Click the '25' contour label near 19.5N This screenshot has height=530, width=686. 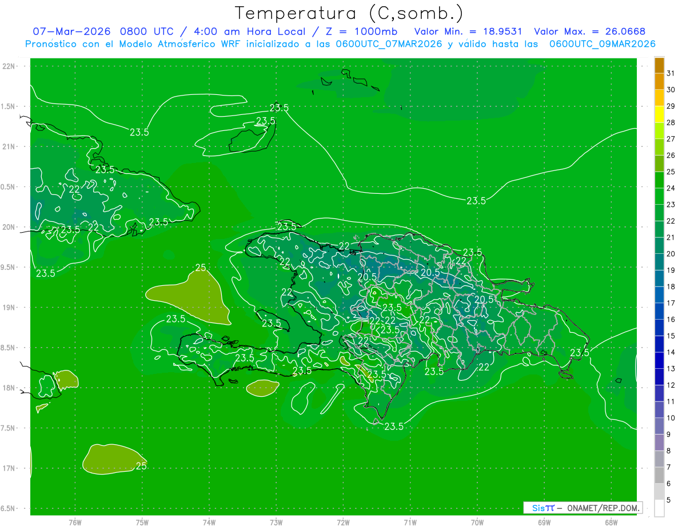pos(201,268)
